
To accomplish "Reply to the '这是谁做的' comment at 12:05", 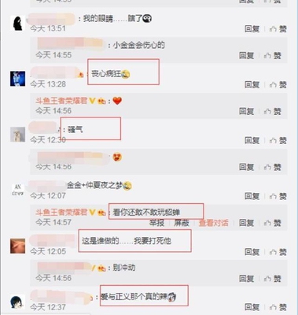I will [252, 252].
